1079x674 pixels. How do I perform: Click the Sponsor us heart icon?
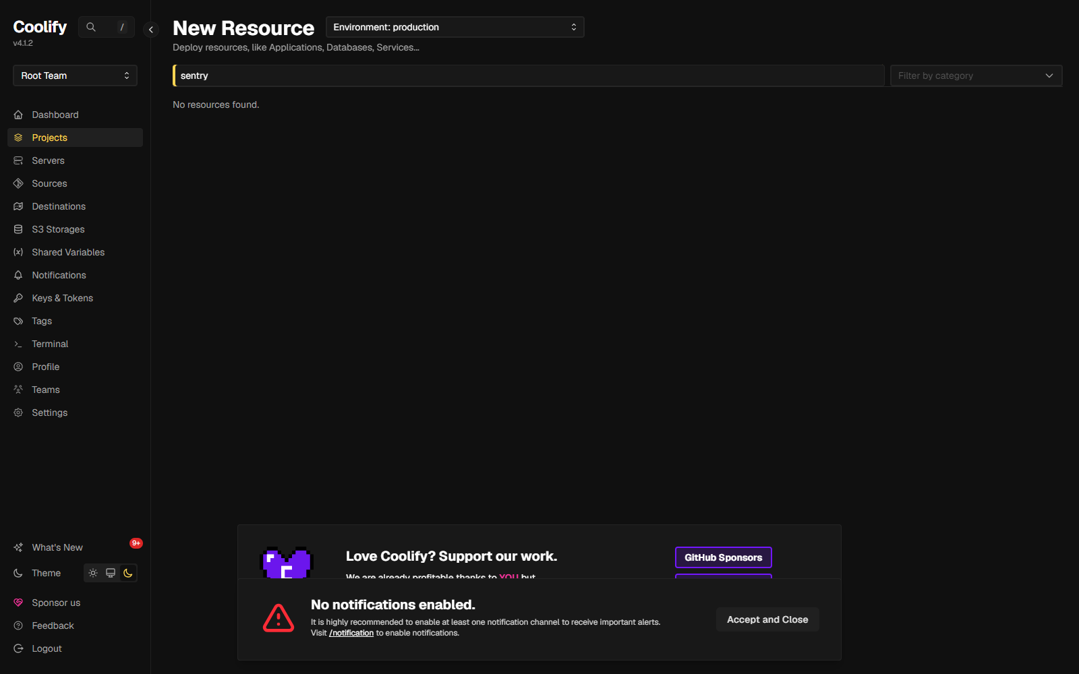pos(18,603)
